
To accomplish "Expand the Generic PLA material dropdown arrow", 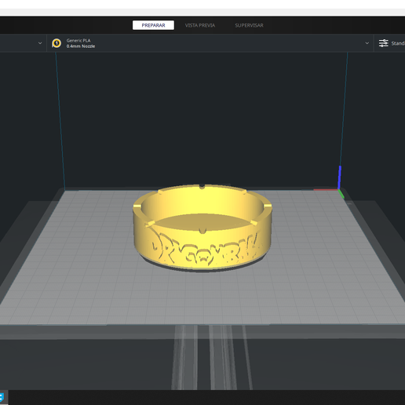I will 367,43.
